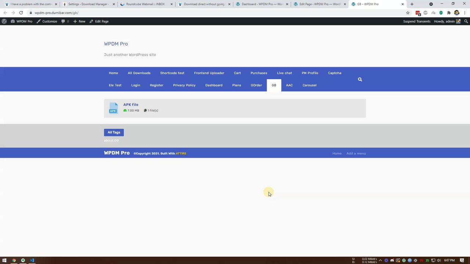Open the search icon in navigation menu
Screen dimensions: 470x264
(x=360, y=79)
